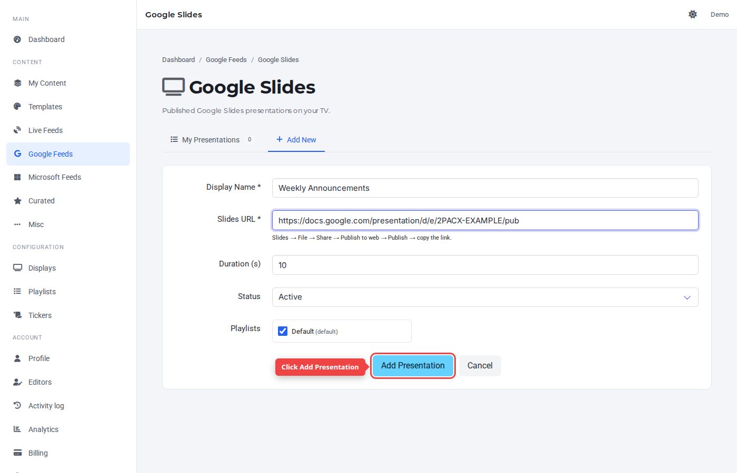Click the Displays monitor icon in sidebar
Viewport: 737px width, 473px height.
pos(17,268)
